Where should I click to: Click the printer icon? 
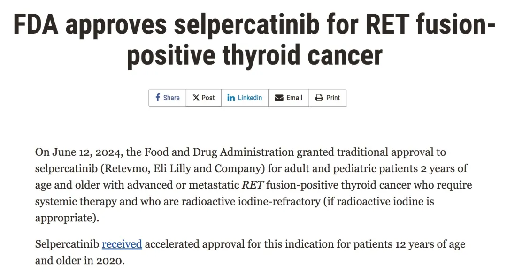(x=319, y=98)
